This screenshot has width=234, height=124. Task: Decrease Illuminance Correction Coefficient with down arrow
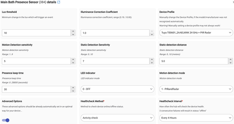click(152, 35)
